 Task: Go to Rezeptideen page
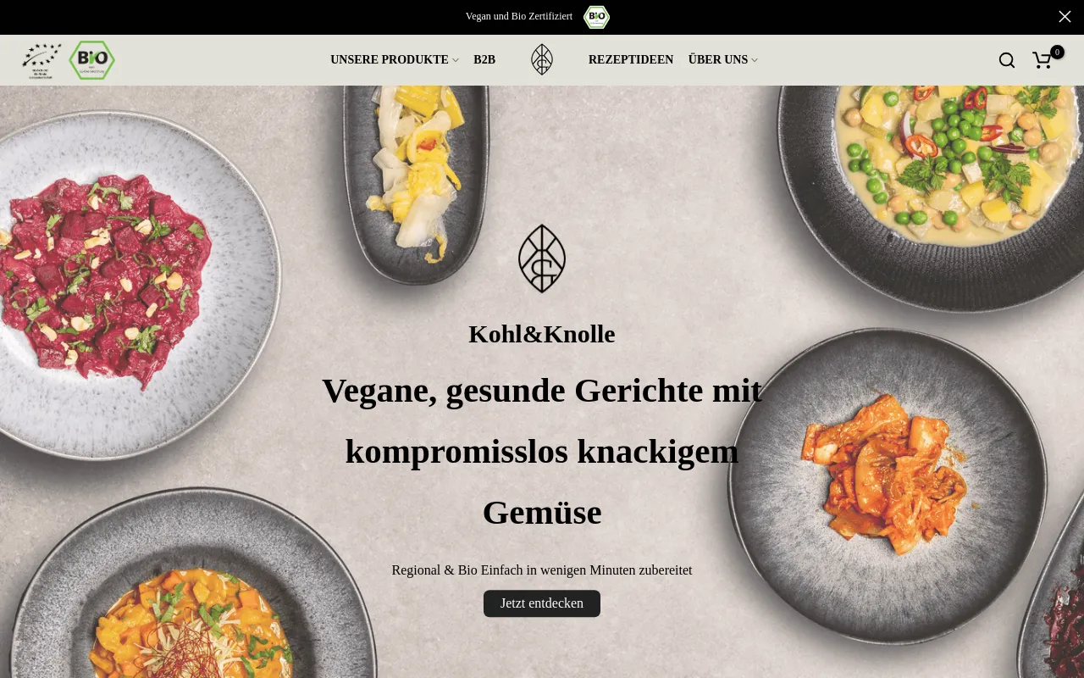tap(631, 59)
